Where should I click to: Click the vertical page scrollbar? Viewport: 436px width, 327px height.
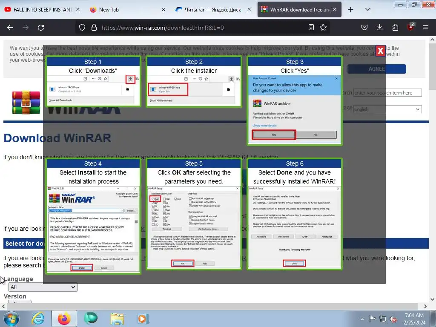(x=433, y=169)
